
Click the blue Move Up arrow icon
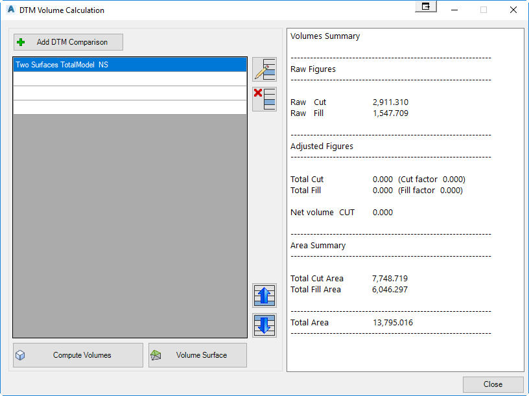coord(264,296)
